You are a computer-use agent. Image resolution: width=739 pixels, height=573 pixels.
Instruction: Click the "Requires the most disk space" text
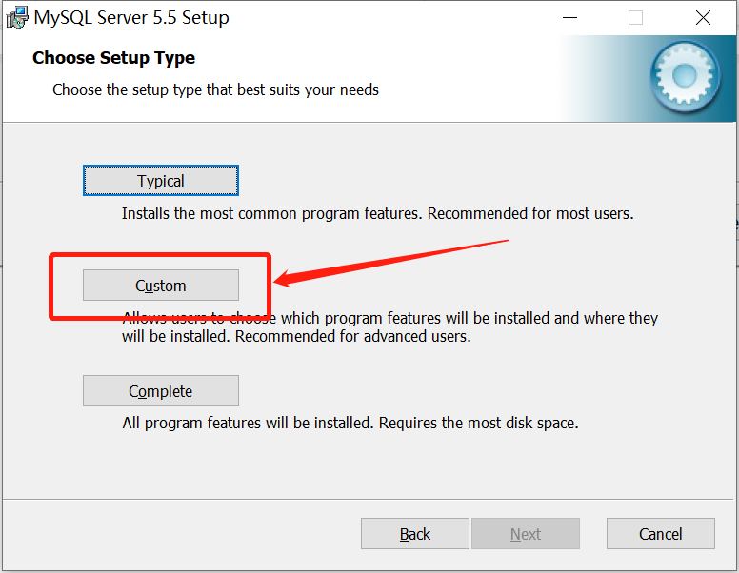(478, 422)
